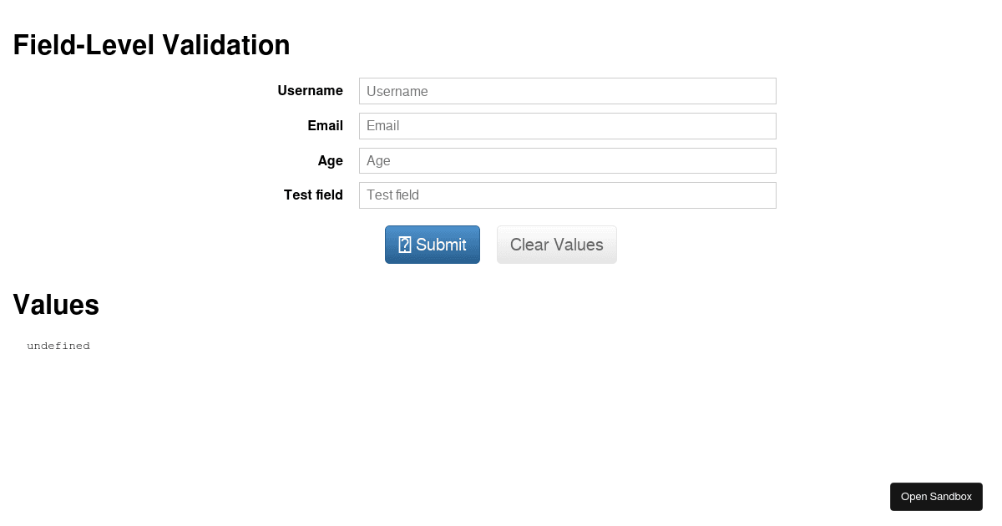Select the Username label
Image resolution: width=1002 pixels, height=526 pixels.
pos(310,90)
